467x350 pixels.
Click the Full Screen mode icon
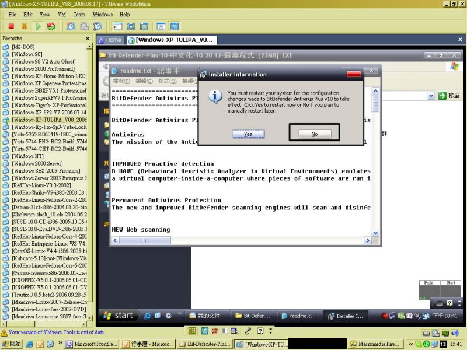(x=144, y=26)
